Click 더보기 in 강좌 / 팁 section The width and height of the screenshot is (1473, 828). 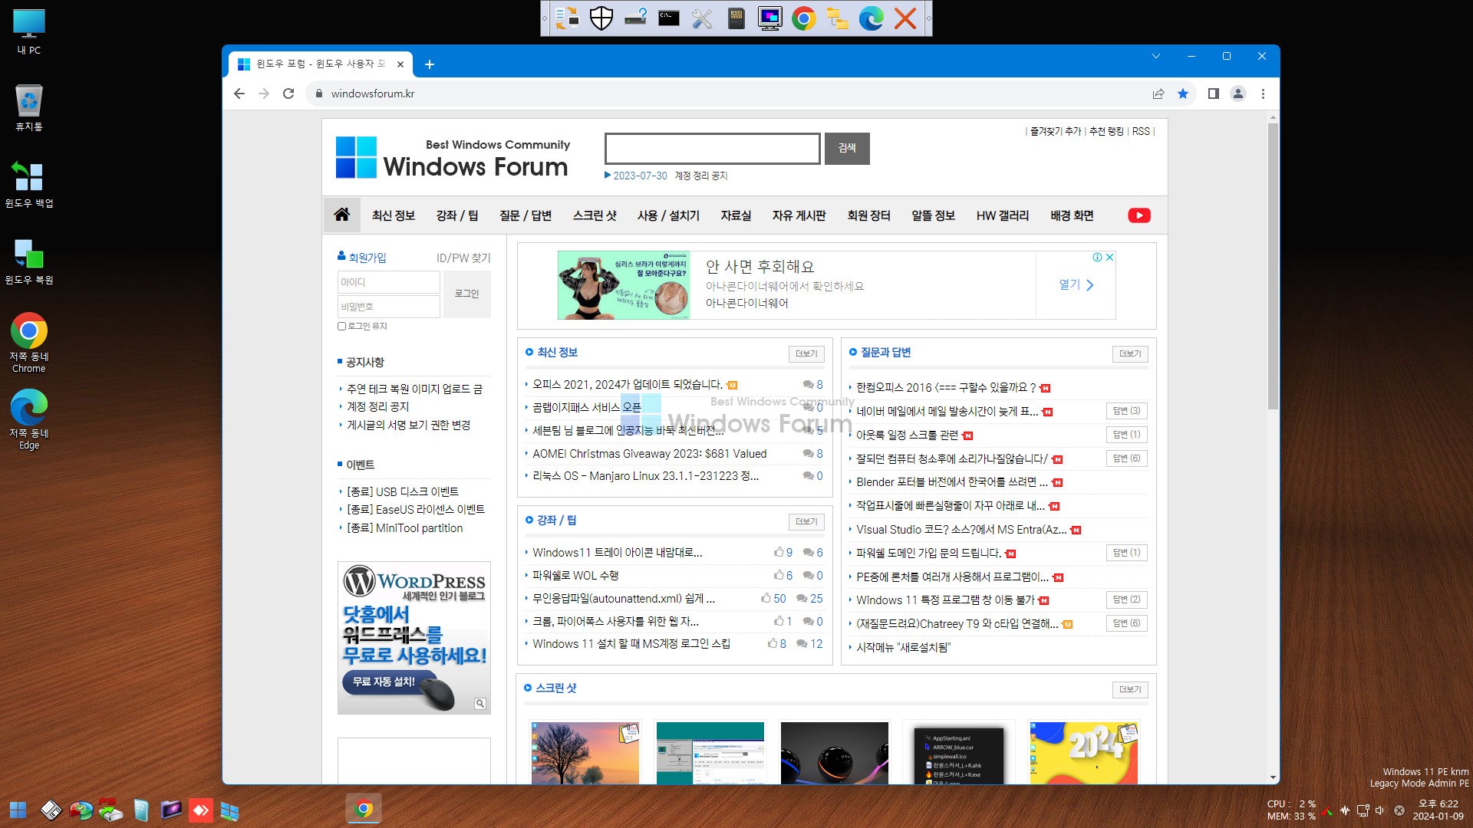pyautogui.click(x=806, y=521)
